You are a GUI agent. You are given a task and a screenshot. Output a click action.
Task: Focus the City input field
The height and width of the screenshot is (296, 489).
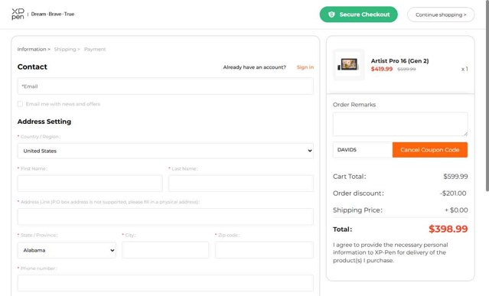point(165,250)
